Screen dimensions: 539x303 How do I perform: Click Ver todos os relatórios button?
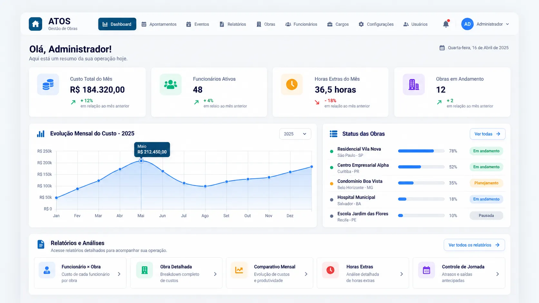click(474, 245)
